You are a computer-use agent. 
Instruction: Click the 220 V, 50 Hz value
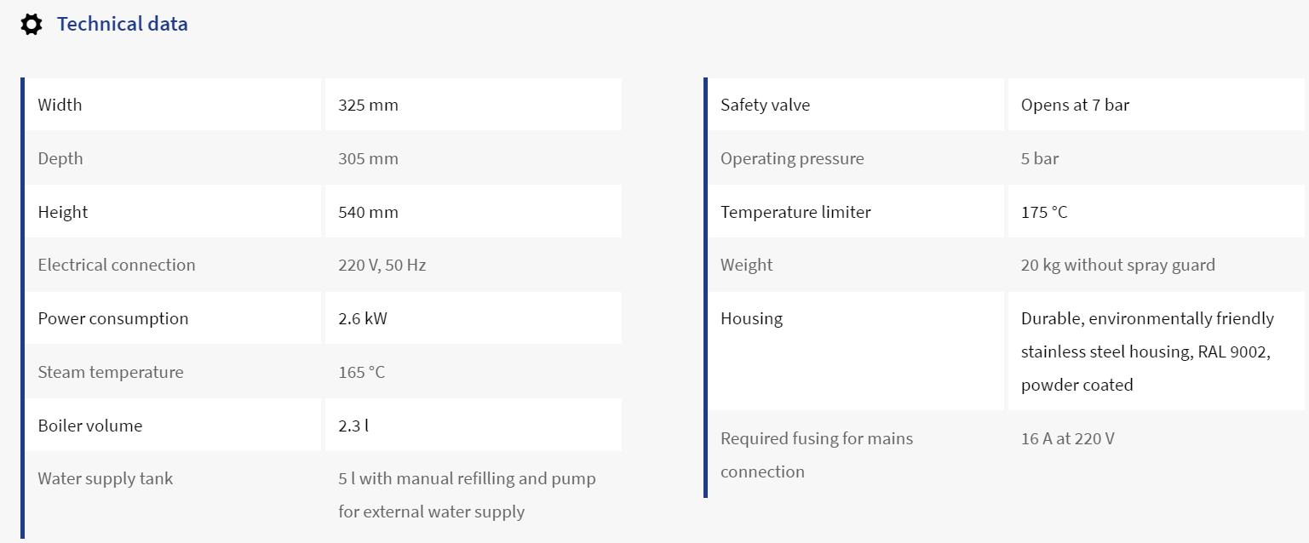click(x=382, y=265)
